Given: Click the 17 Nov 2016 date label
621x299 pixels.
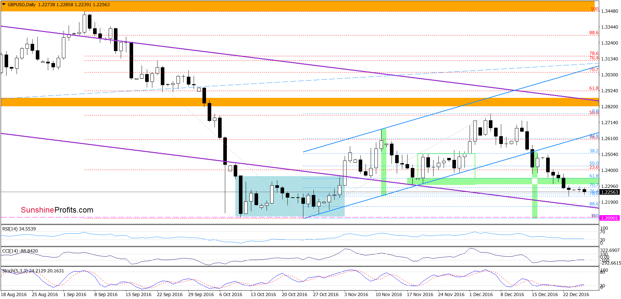Looking at the screenshot, I should (x=420, y=294).
